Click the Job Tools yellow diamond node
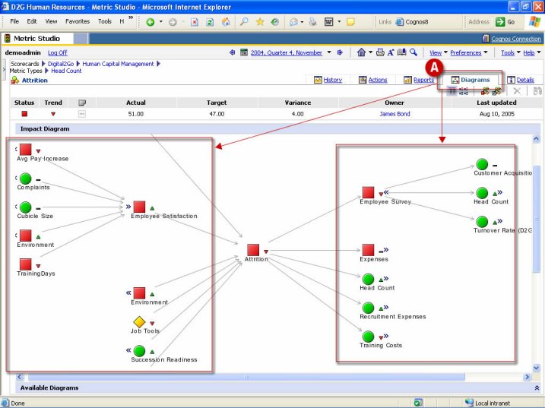Viewport: 545px width, 408px height. click(139, 322)
